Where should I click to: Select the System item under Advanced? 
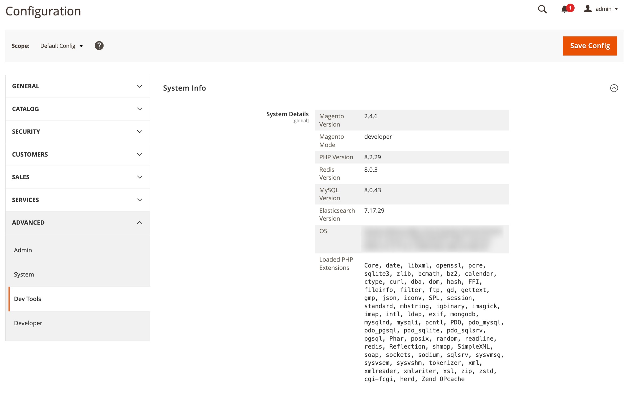click(x=24, y=274)
